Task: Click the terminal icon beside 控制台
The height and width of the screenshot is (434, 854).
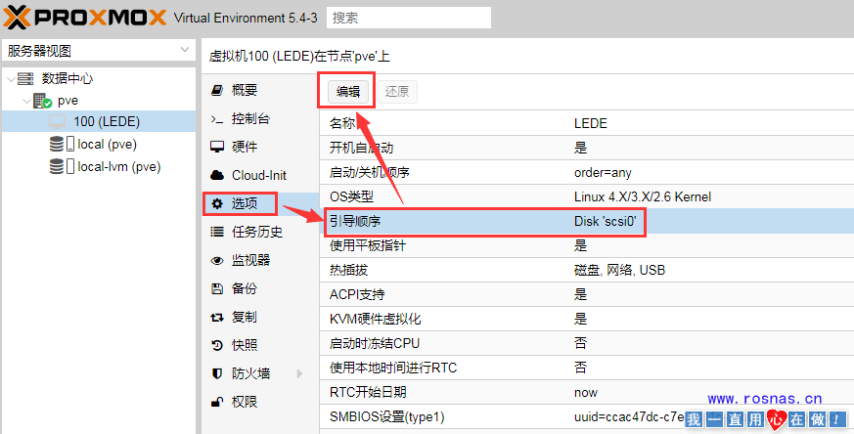Action: (217, 118)
